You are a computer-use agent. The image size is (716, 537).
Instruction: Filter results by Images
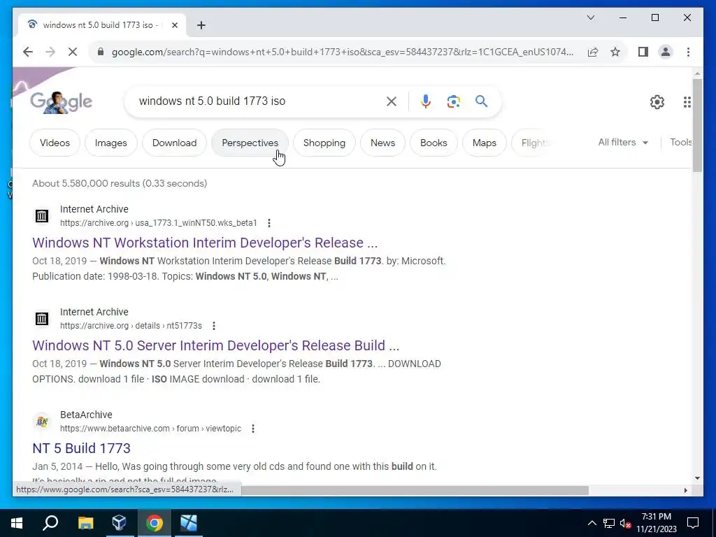click(x=111, y=143)
